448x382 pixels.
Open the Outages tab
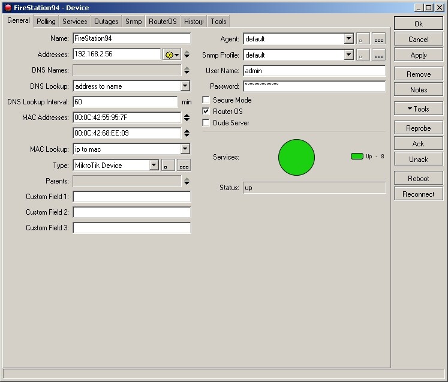coord(106,22)
